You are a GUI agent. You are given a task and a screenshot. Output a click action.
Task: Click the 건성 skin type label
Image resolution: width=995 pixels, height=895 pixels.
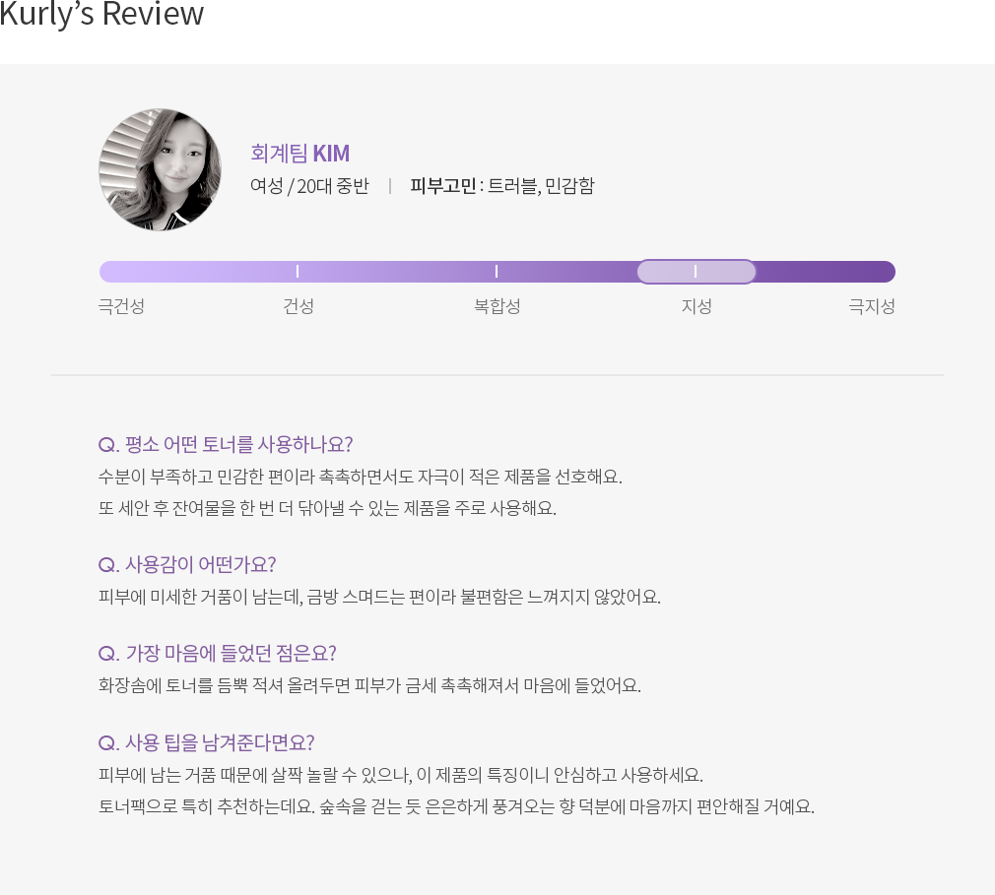[298, 306]
